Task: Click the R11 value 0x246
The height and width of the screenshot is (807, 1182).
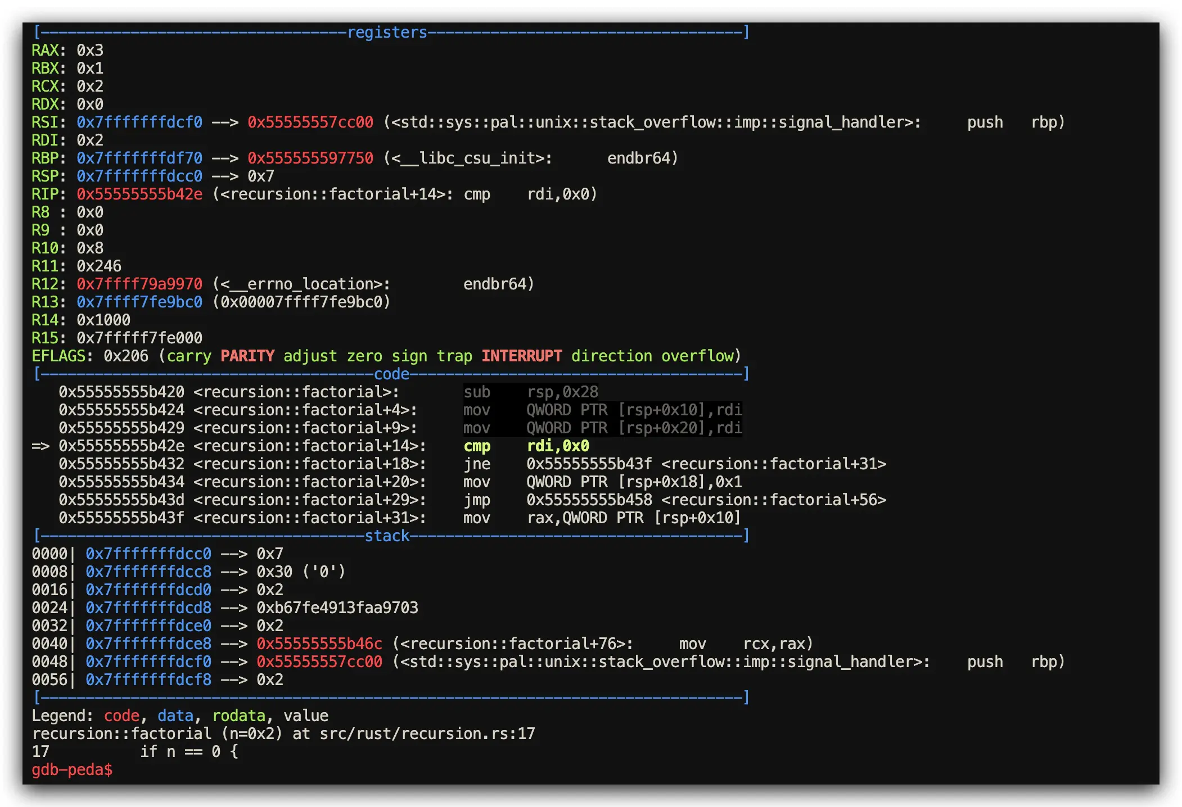Action: [x=99, y=266]
